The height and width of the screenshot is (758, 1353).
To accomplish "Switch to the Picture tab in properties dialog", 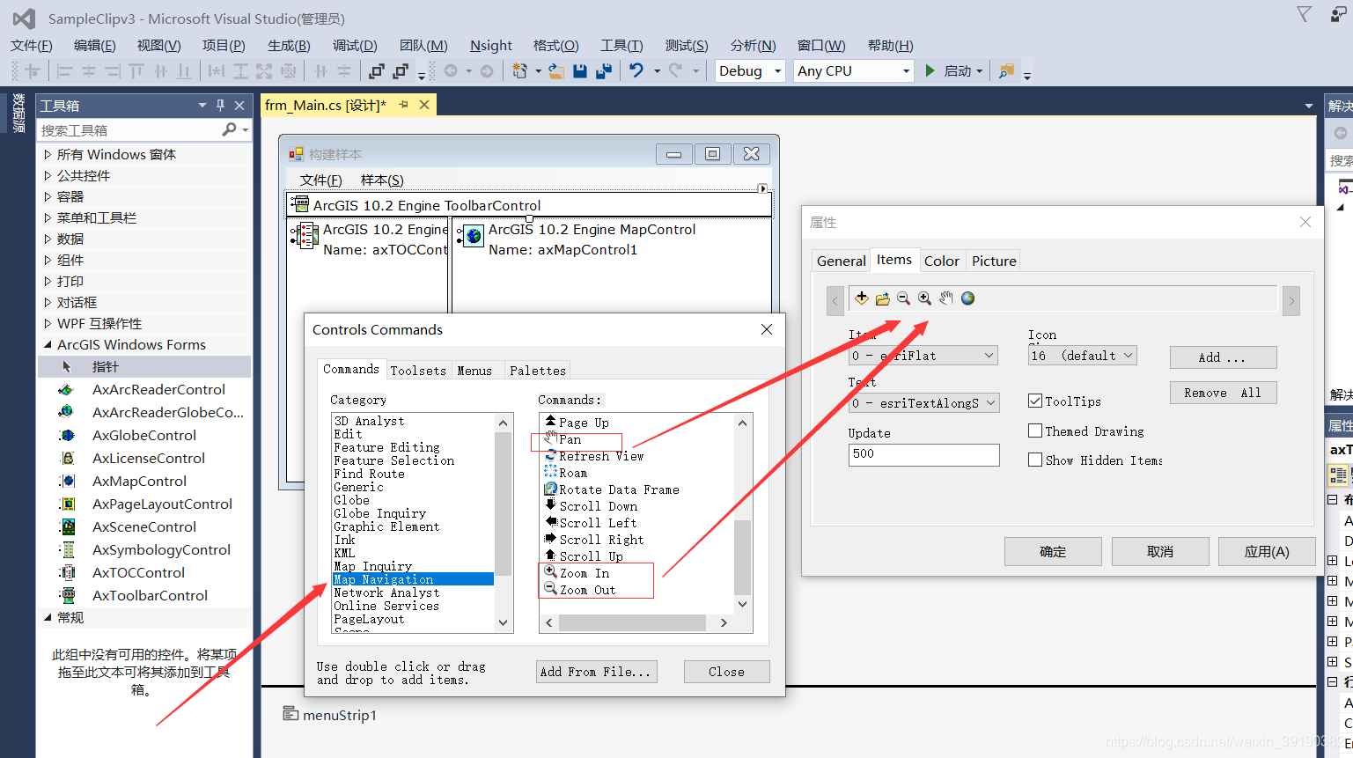I will click(x=994, y=261).
